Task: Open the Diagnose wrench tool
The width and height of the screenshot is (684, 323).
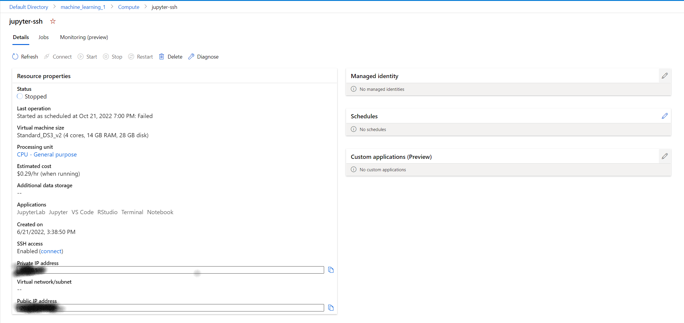Action: click(x=191, y=56)
